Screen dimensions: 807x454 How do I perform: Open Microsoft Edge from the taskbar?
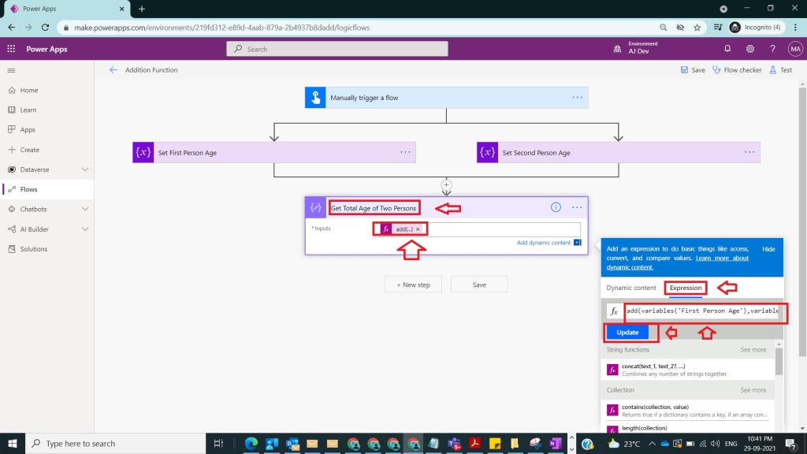[251, 444]
